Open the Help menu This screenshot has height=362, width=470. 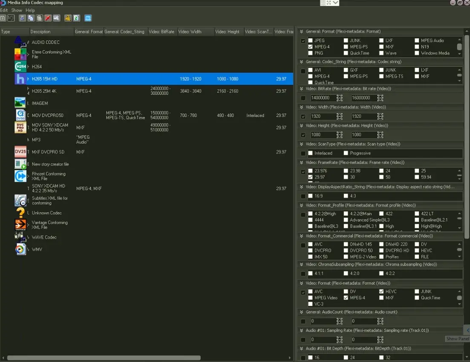pyautogui.click(x=30, y=10)
